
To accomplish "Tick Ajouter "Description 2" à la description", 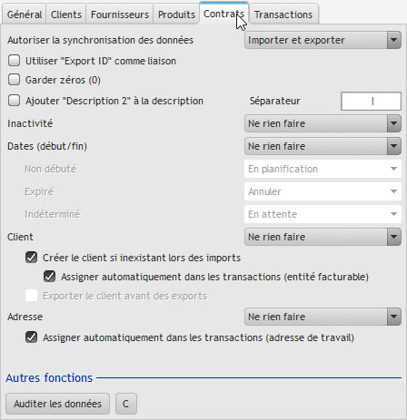I will point(14,101).
